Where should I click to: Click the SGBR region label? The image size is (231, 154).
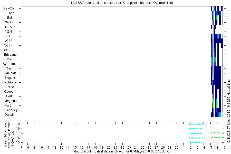[x=8, y=50]
